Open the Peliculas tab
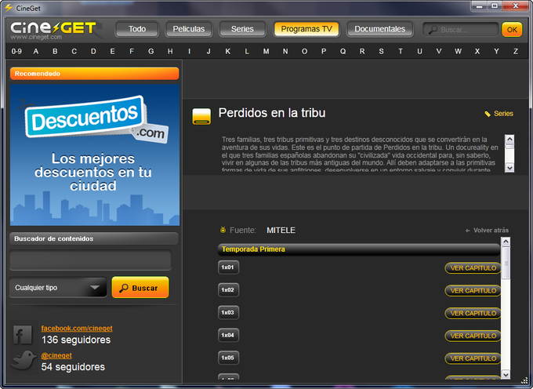 [189, 29]
